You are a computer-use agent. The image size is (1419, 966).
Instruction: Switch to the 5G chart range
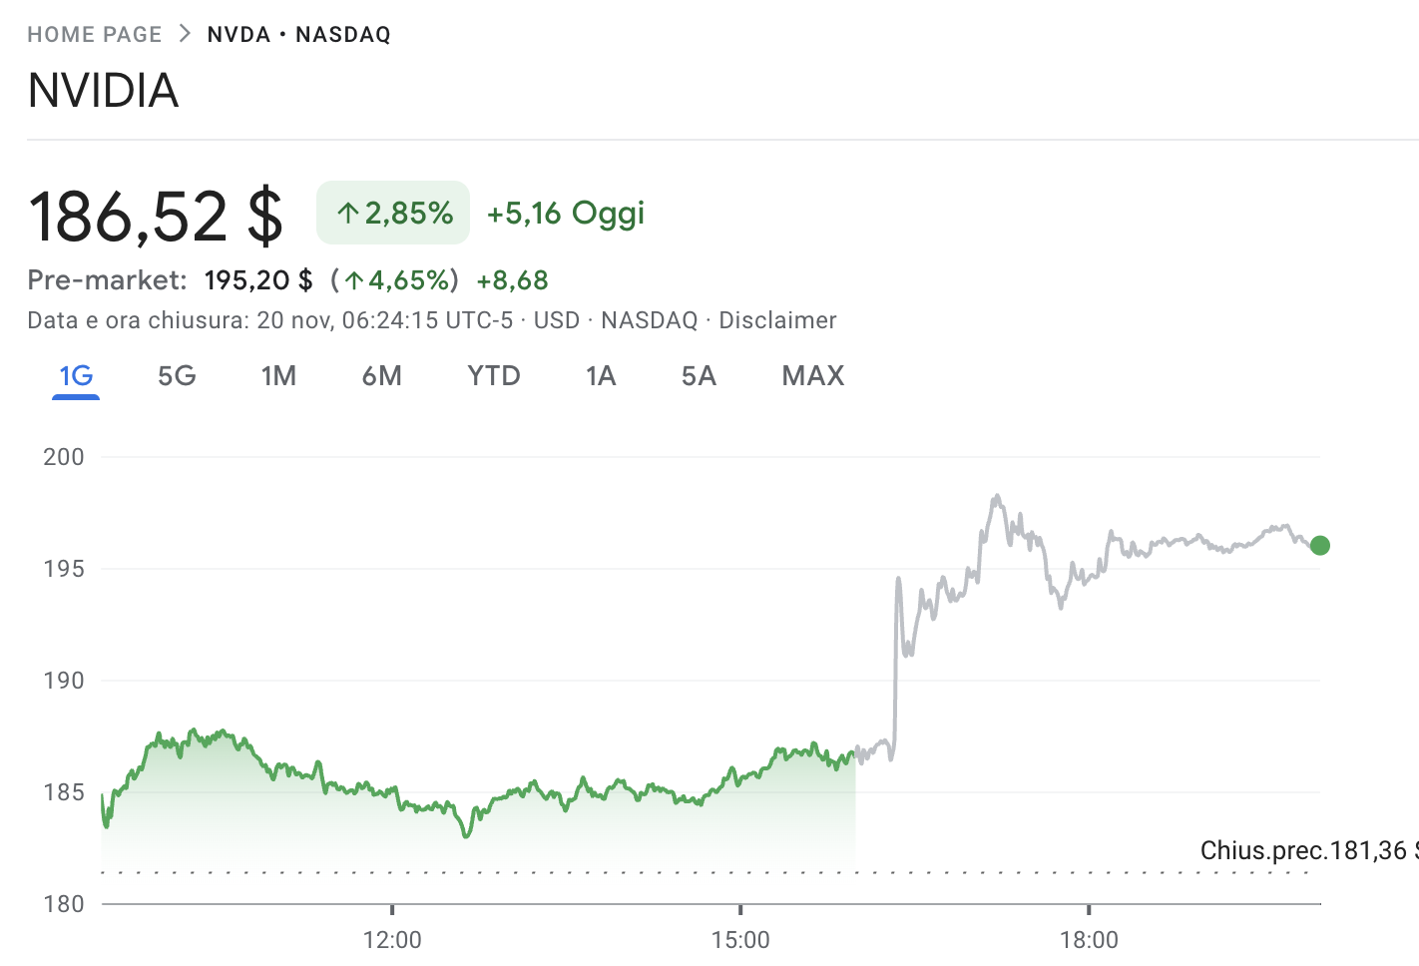coord(177,376)
